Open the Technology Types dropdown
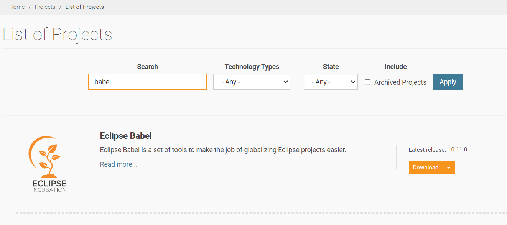Image resolution: width=507 pixels, height=225 pixels. pos(252,82)
